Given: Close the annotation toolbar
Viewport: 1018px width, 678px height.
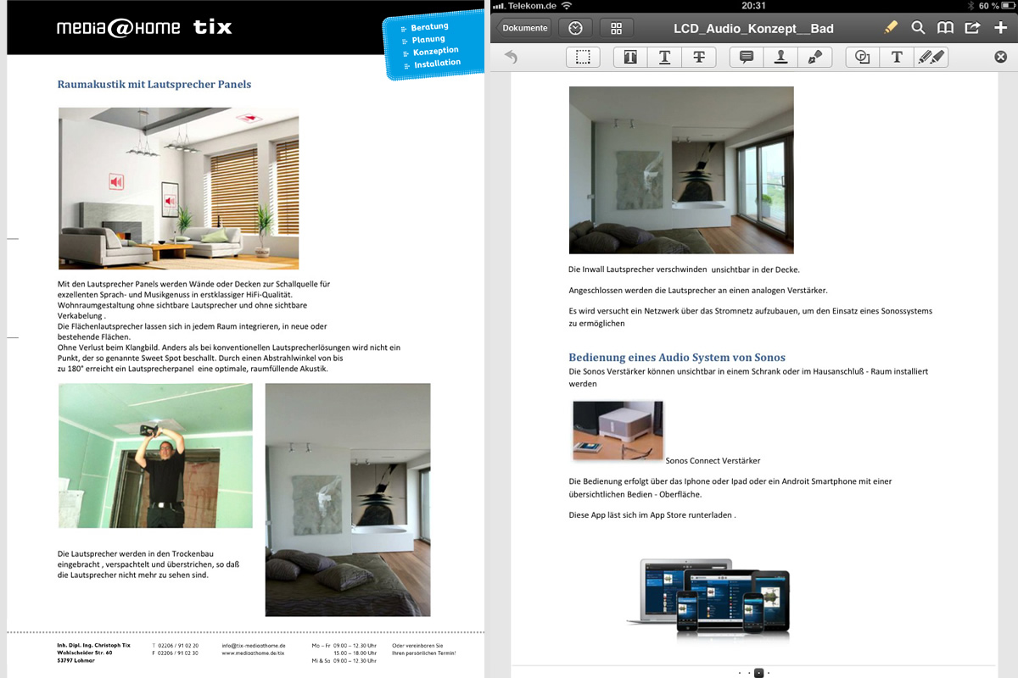Looking at the screenshot, I should (x=1000, y=57).
